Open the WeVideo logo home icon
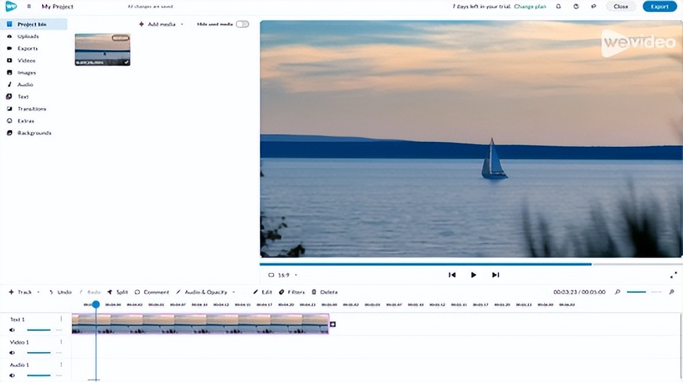 (x=11, y=6)
